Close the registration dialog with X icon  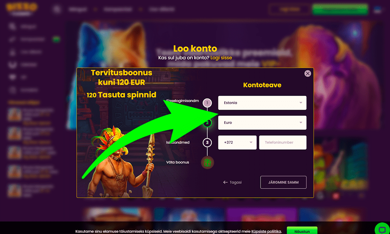click(x=307, y=74)
